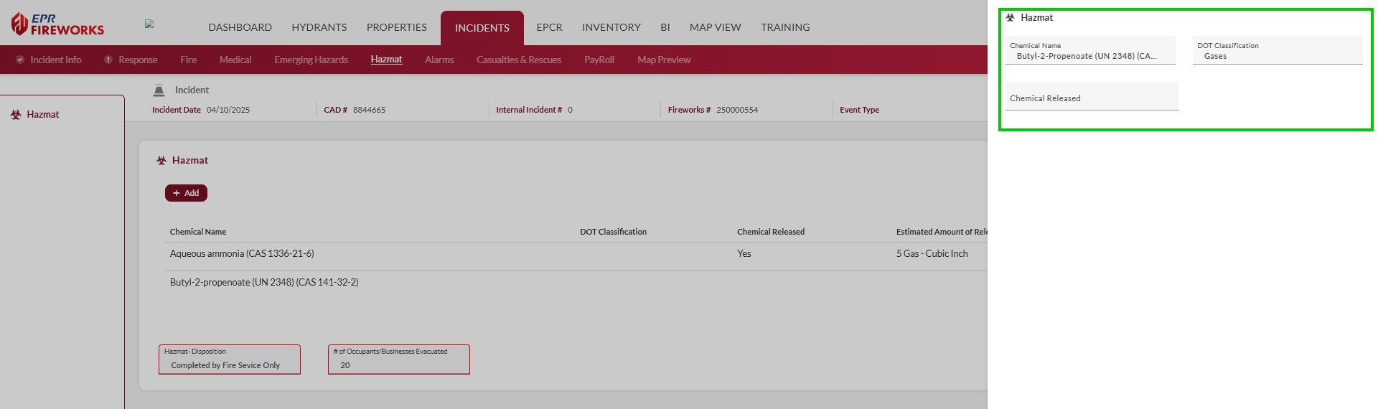Click the biohazard icon in right Hazmat panel
The width and height of the screenshot is (1378, 409).
(x=1011, y=18)
